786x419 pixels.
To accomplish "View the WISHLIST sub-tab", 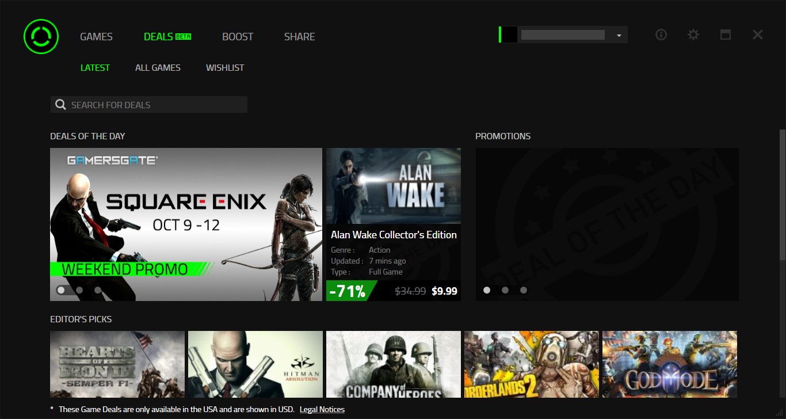I will 225,67.
